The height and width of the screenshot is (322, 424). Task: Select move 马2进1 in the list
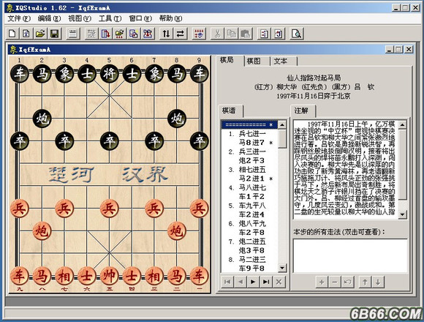pyautogui.click(x=251, y=179)
